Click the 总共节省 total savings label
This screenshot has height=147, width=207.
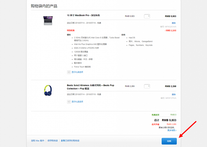(155, 124)
